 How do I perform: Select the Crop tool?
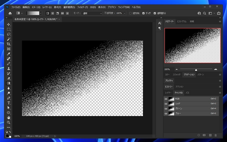pos(9,44)
